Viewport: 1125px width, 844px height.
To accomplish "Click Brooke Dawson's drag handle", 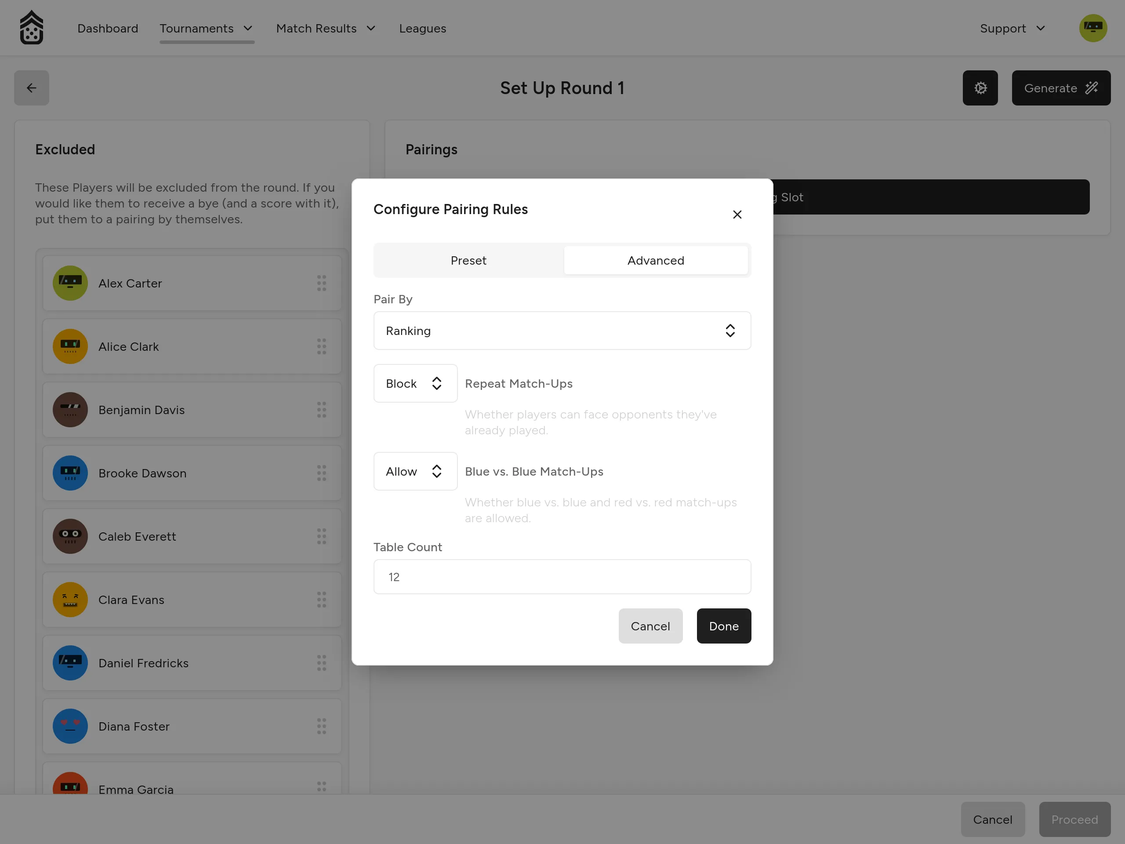I will coord(321,473).
